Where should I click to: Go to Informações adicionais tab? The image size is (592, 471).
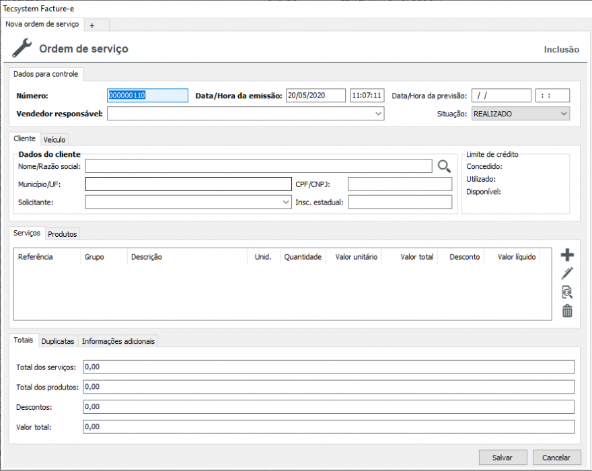(118, 341)
